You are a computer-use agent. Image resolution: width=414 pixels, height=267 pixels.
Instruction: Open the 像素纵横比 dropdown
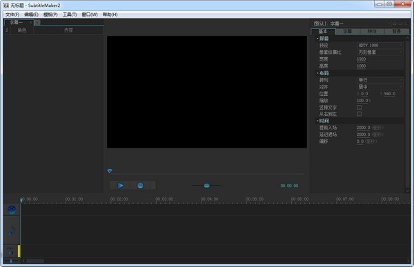(x=379, y=52)
